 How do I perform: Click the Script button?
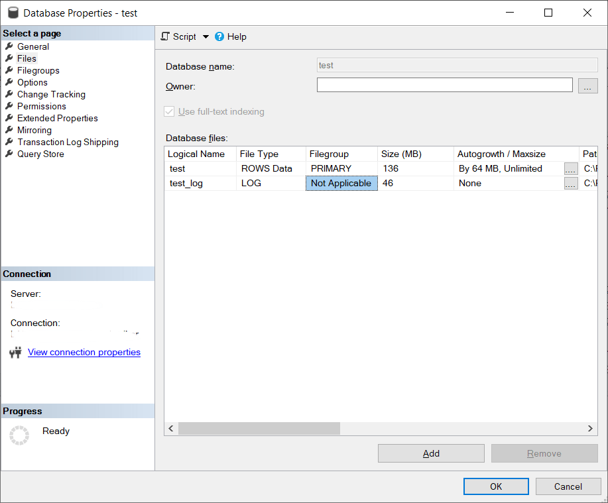(x=179, y=36)
